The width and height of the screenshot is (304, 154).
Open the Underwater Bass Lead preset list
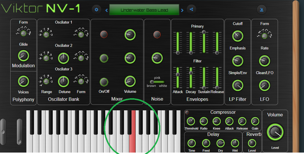144,10
